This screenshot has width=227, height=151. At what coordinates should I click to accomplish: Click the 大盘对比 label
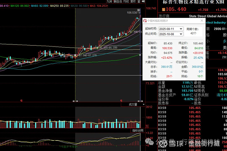tap(151, 62)
